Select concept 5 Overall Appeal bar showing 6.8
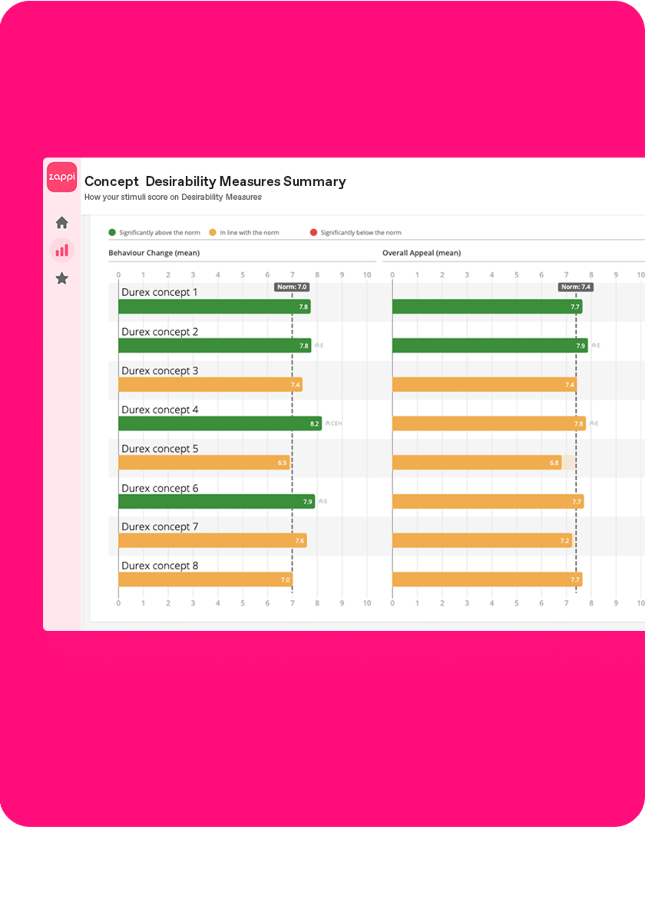This screenshot has height=916, width=645. tap(477, 463)
